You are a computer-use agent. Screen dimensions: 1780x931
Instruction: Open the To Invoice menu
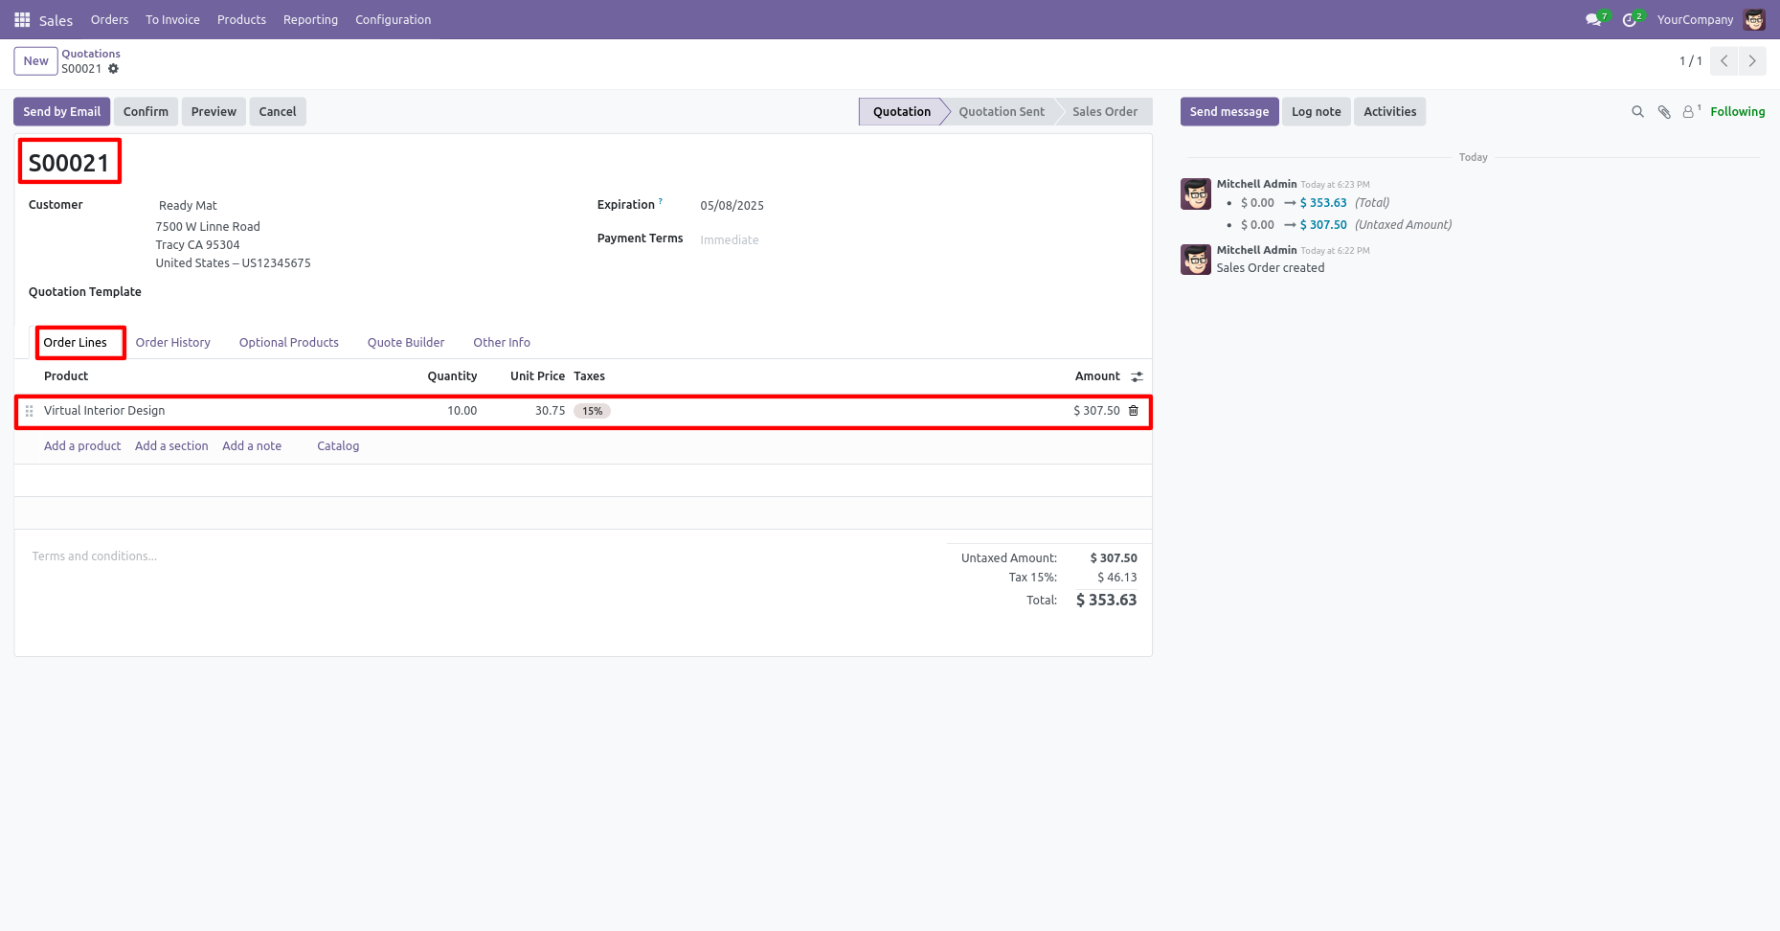pyautogui.click(x=172, y=19)
